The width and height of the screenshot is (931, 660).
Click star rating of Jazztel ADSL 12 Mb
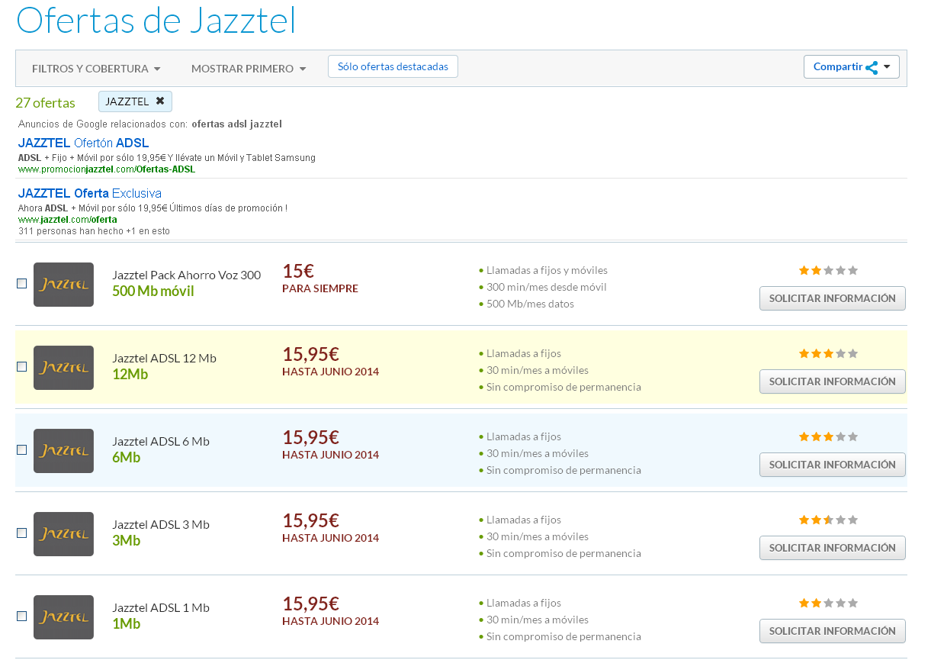tap(828, 353)
